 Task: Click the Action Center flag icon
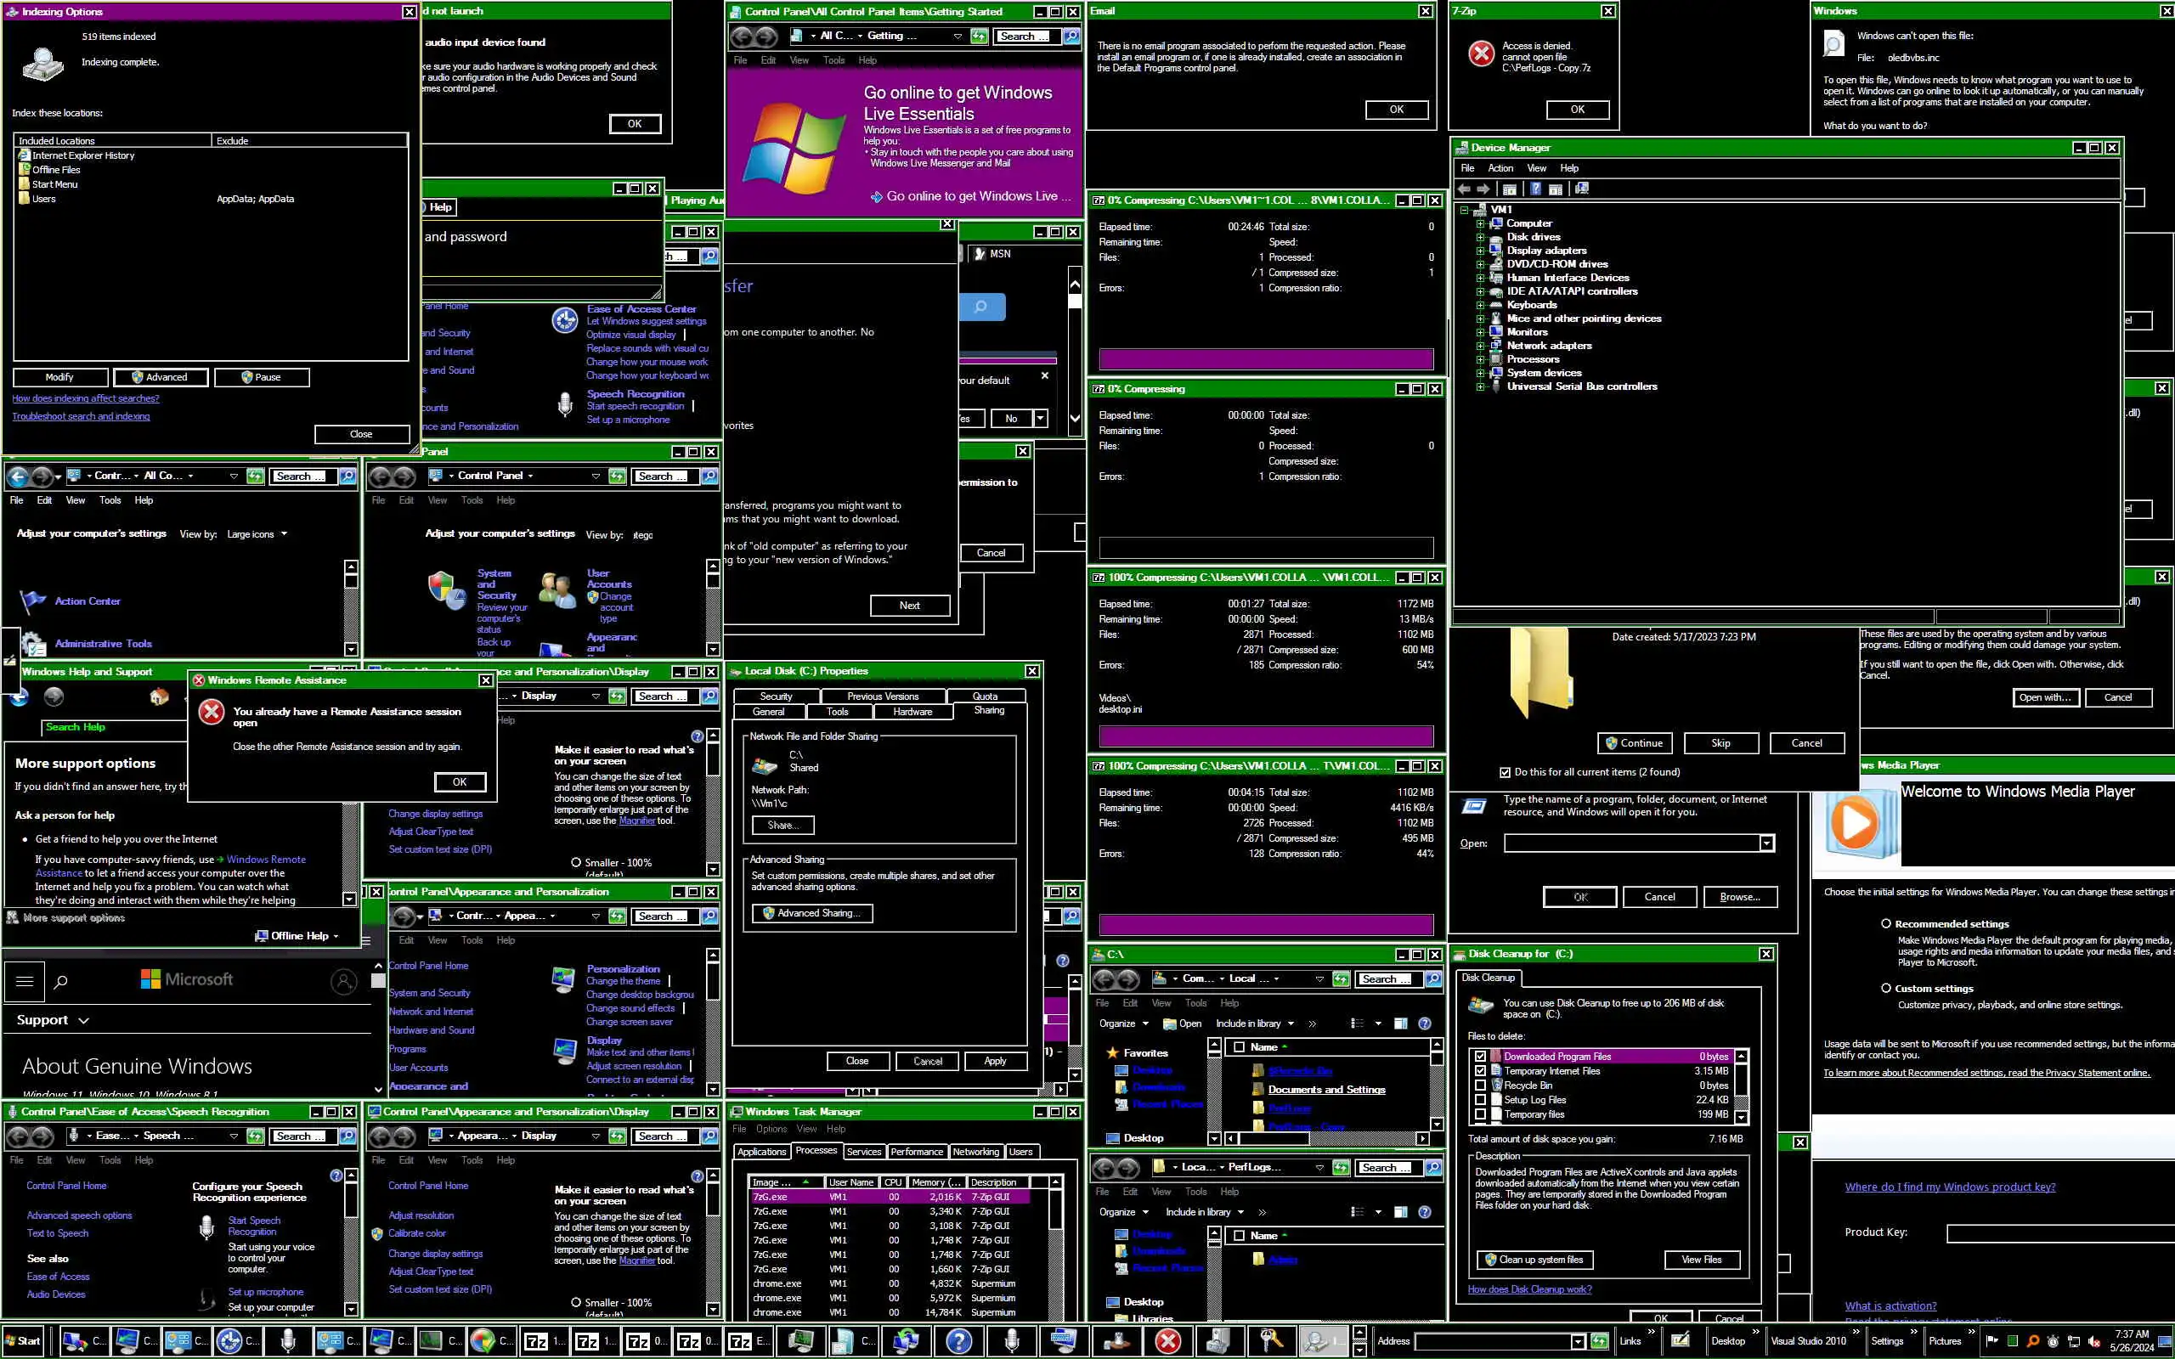(32, 601)
